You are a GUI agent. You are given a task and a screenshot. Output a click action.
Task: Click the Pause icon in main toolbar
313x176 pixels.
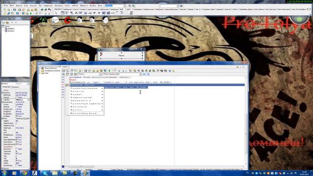click(37, 13)
